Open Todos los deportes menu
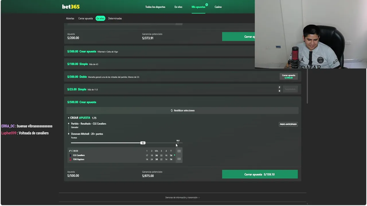This screenshot has height=206, width=367. (155, 7)
